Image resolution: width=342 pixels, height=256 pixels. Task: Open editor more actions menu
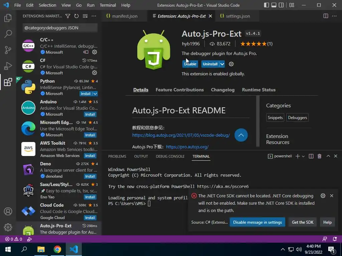(x=334, y=16)
